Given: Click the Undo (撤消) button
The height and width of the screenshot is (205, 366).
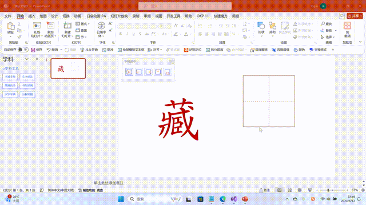Looking at the screenshot, I should (52, 50).
